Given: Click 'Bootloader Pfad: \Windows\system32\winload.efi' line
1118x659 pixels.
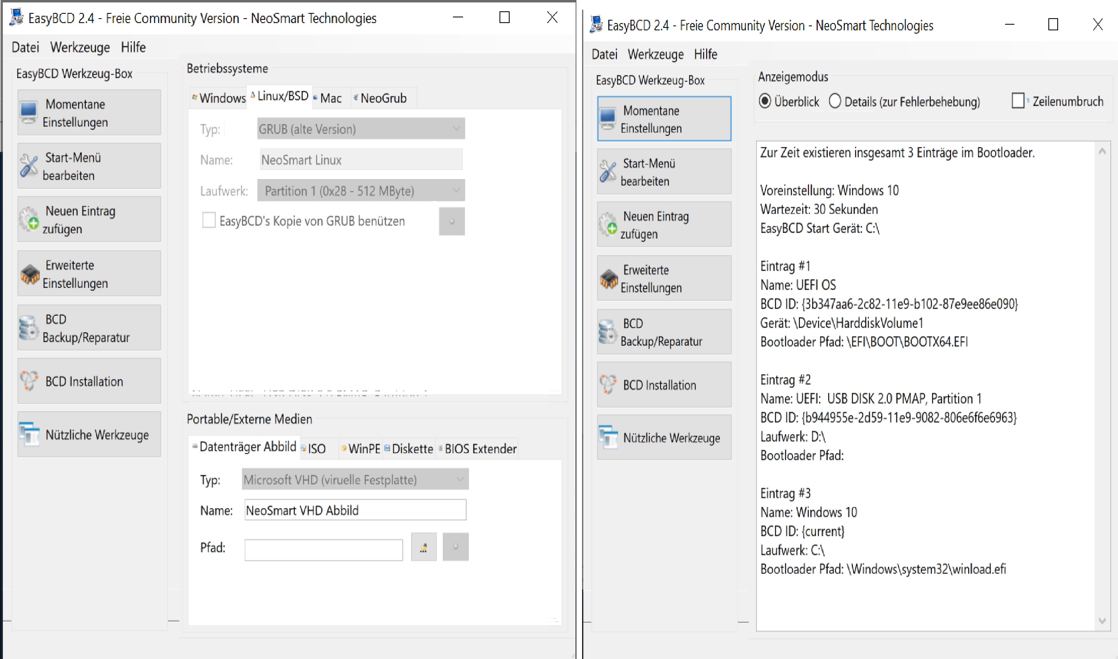Looking at the screenshot, I should tap(883, 569).
